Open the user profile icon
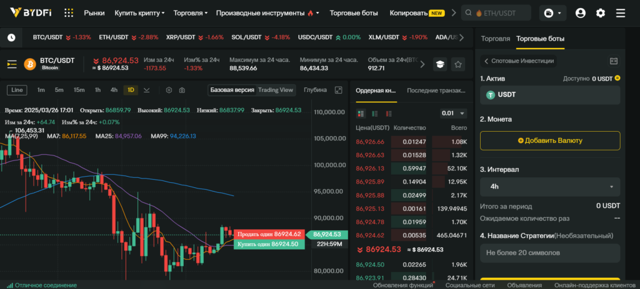 (581, 13)
